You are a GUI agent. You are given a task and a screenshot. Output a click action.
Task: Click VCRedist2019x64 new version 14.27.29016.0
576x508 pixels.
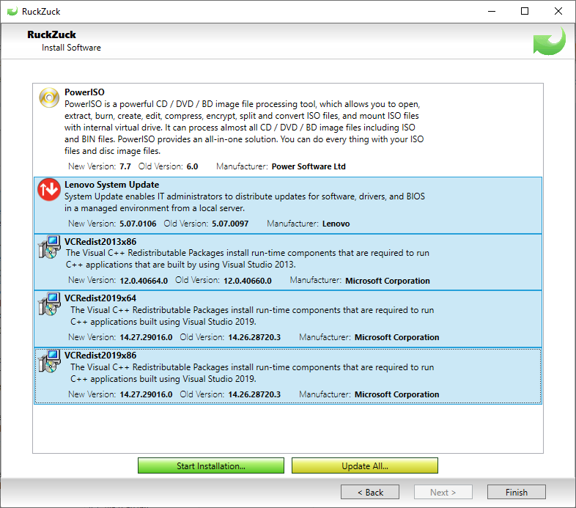click(146, 337)
